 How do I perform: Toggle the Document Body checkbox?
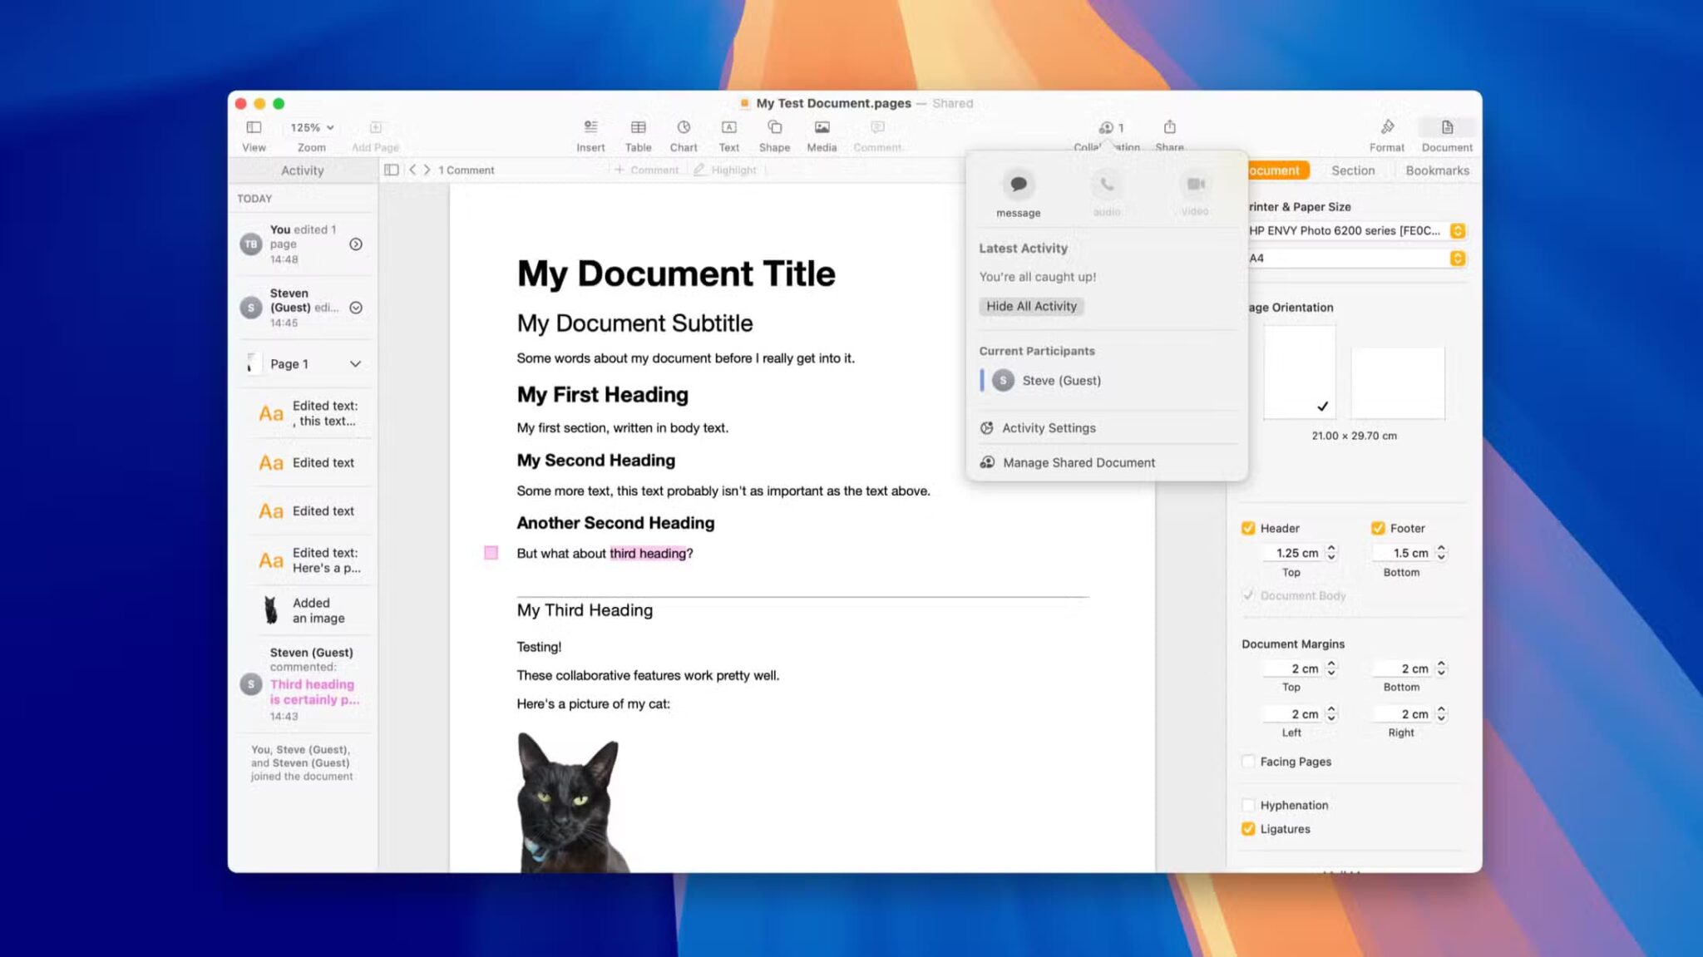[x=1247, y=595]
